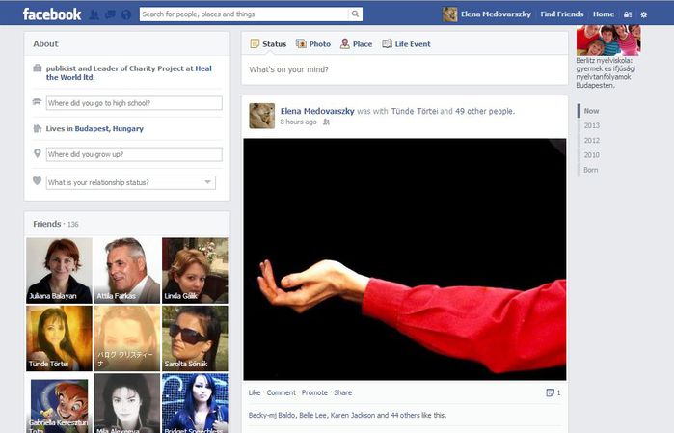This screenshot has width=674, height=433.
Task: Open the Berlitz nyelviskola ad image
Action: [x=608, y=41]
